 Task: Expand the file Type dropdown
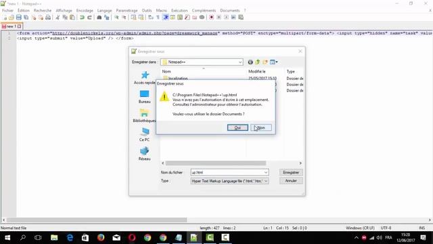(x=266, y=181)
